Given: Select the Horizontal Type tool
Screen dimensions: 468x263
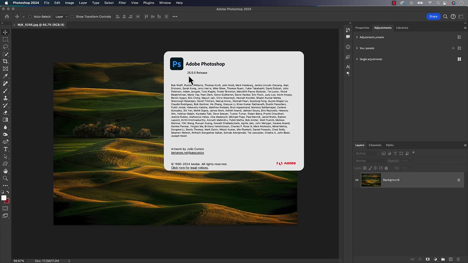Looking at the screenshot, I should tap(5, 149).
